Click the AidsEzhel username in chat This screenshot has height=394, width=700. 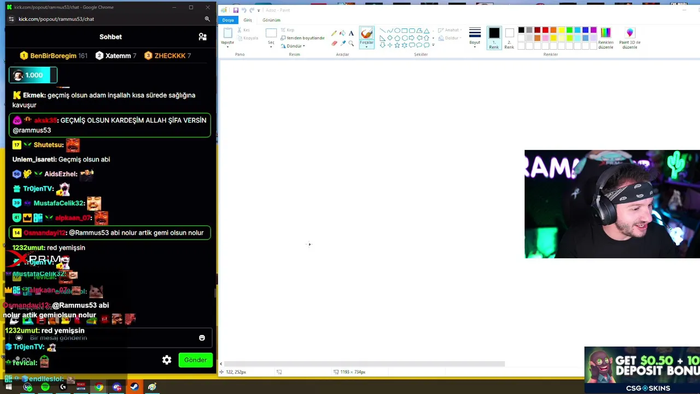click(61, 174)
